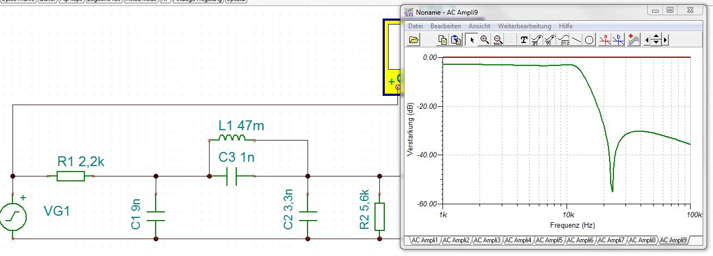This screenshot has height=256, width=713.
Task: Click the add curves icon
Action: [633, 40]
